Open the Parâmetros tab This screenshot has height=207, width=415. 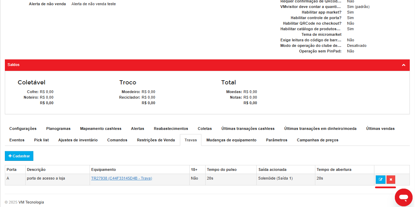(x=276, y=140)
